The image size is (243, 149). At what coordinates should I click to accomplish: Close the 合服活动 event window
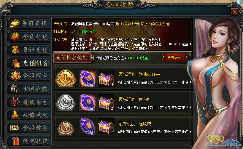[x=235, y=12]
